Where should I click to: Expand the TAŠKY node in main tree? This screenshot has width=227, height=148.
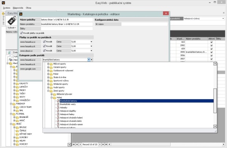tap(14, 93)
